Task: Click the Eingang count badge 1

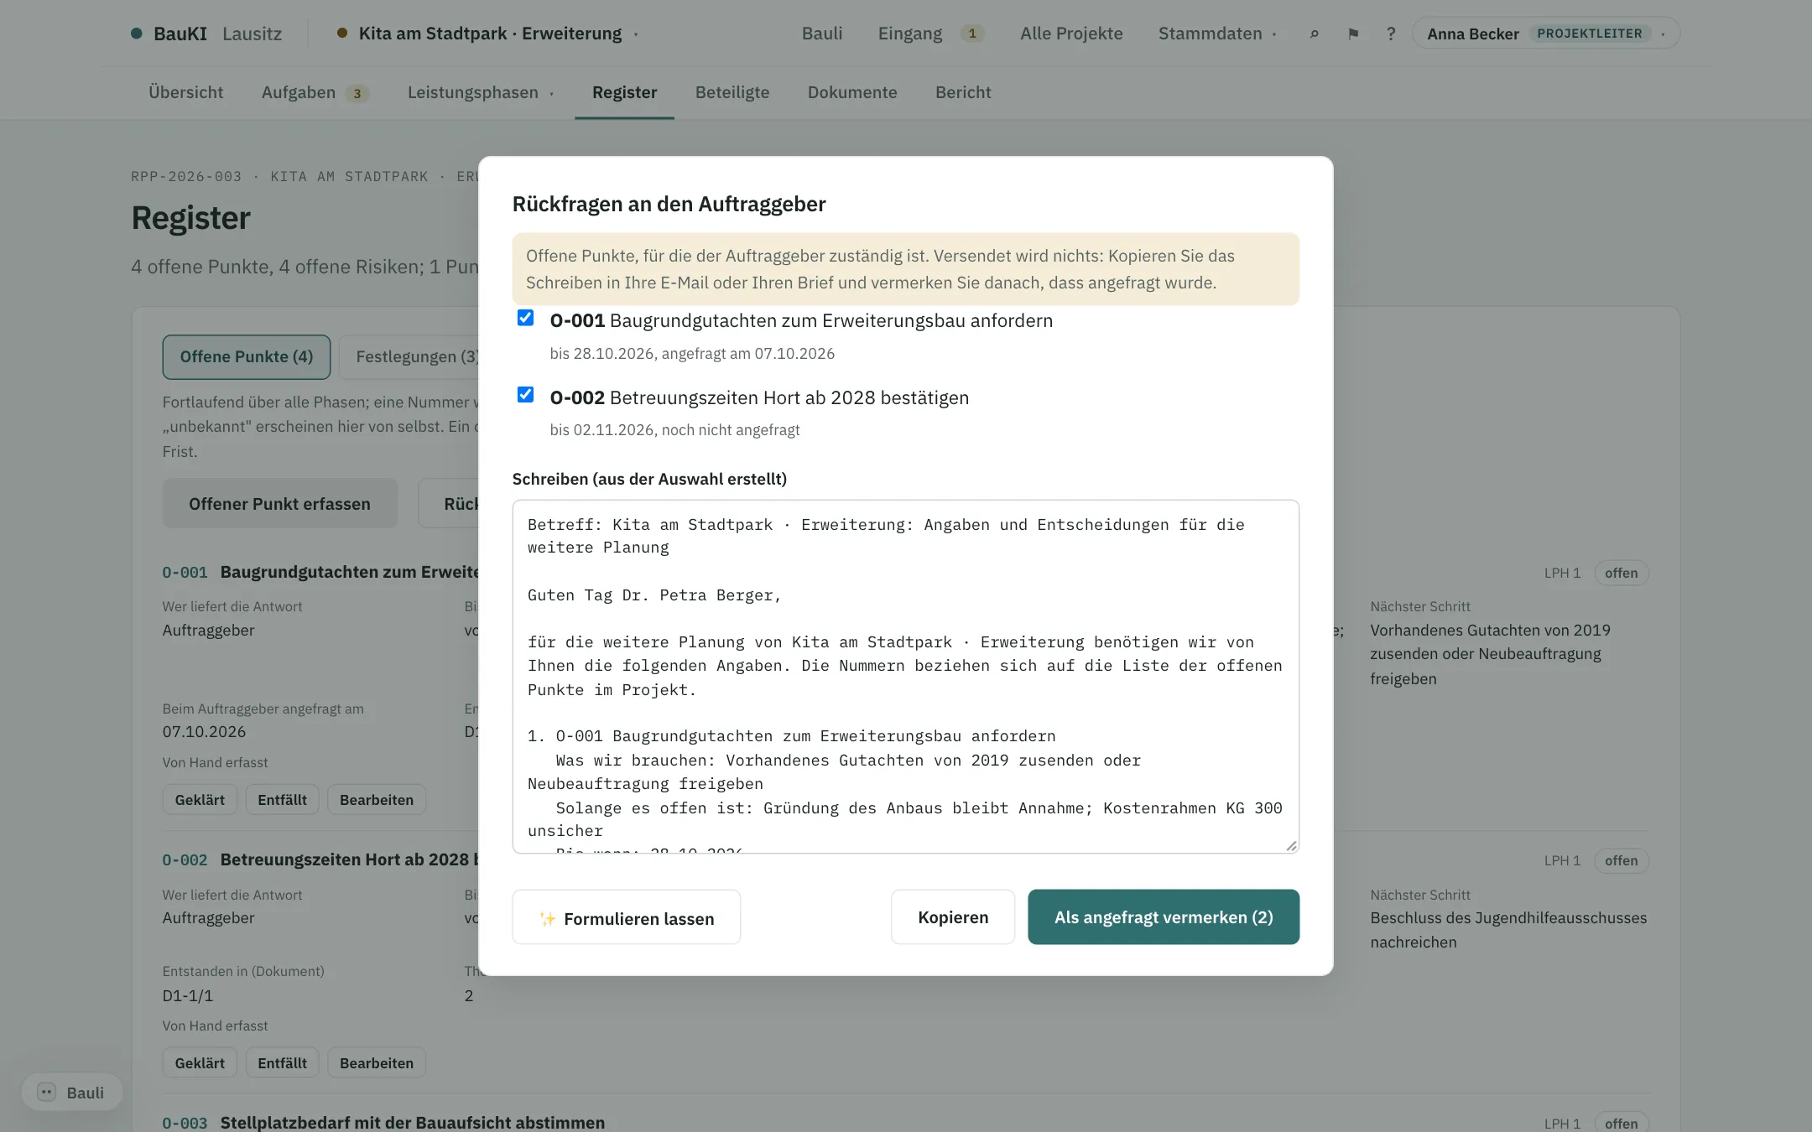Action: point(972,34)
